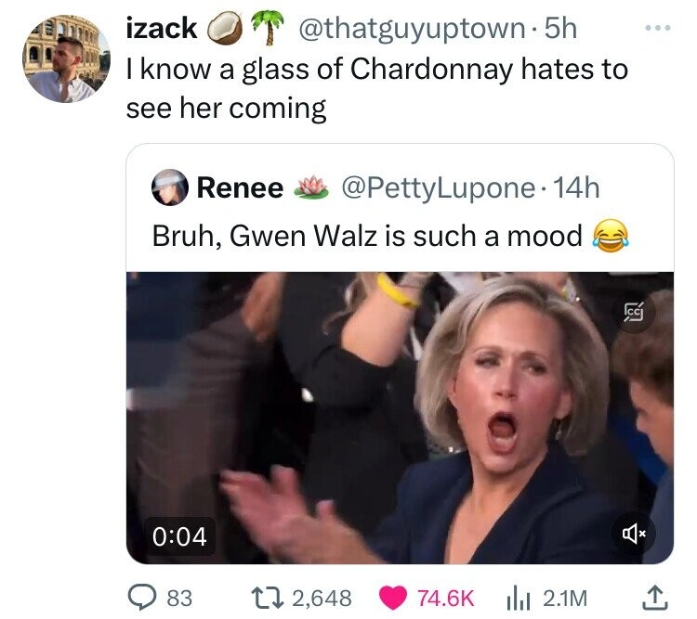Click the 5h timestamp on izack's tweet
The image size is (697, 619).
tap(560, 28)
